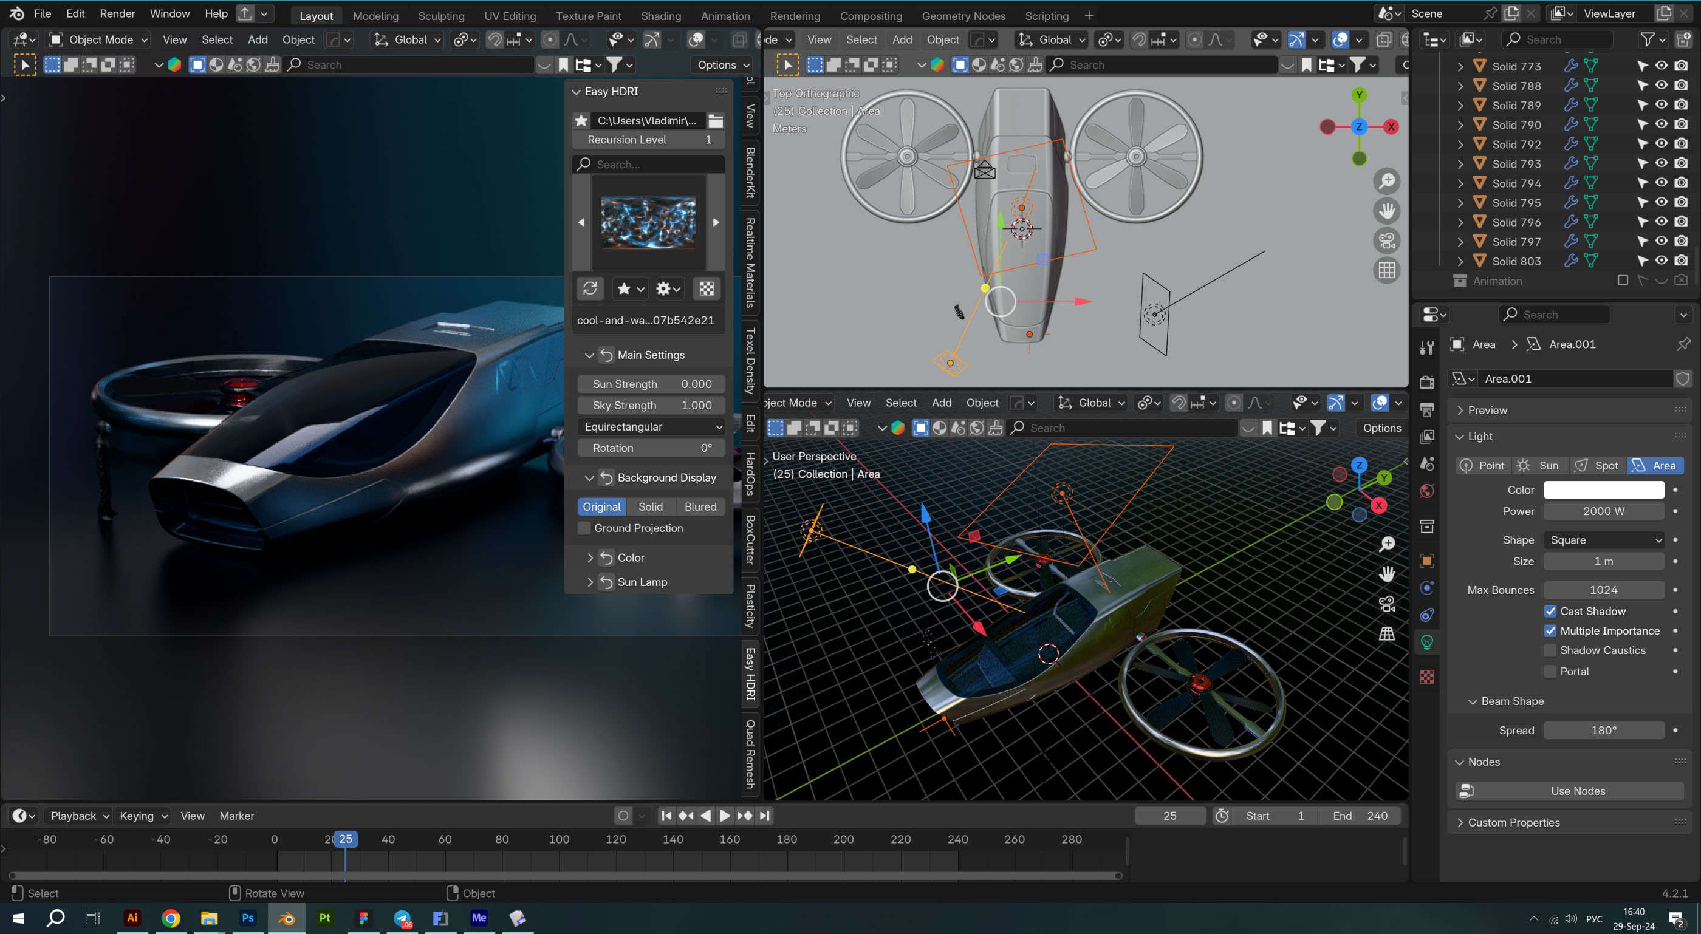The width and height of the screenshot is (1701, 934).
Task: Open the light Shape dropdown set to Square
Action: click(1603, 540)
